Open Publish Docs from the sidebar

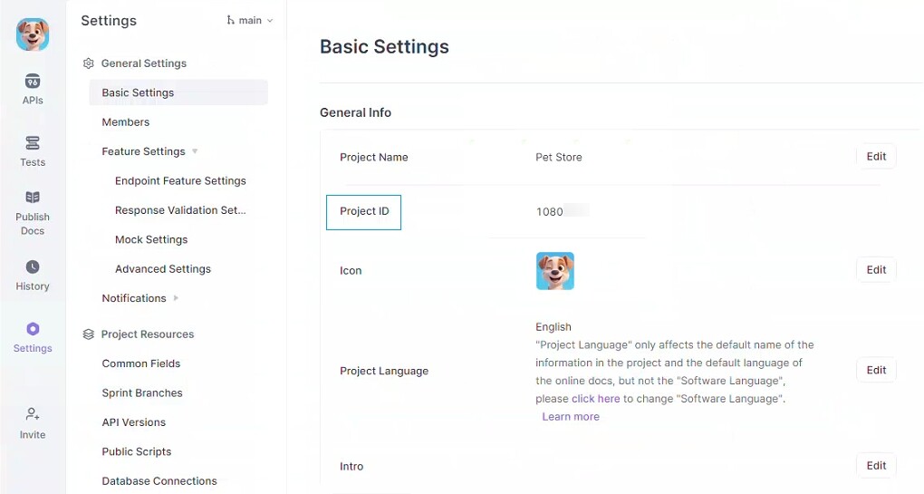pyautogui.click(x=33, y=198)
